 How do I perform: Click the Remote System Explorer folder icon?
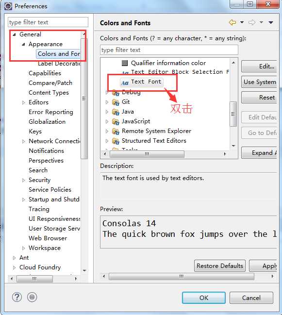[116, 131]
